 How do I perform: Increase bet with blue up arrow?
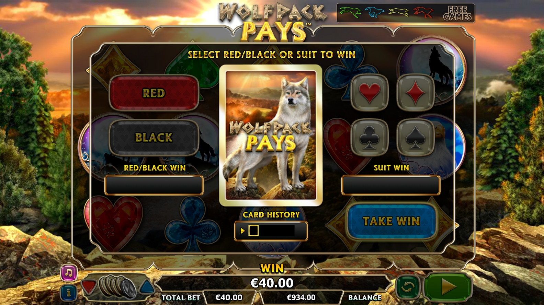click(x=147, y=287)
